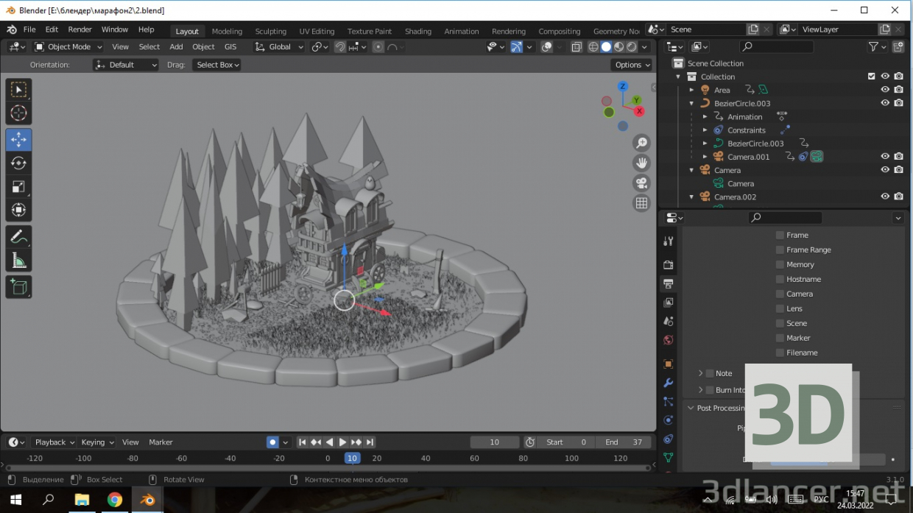Open the transform orientation Global dropdown
913x513 pixels.
[x=278, y=46]
